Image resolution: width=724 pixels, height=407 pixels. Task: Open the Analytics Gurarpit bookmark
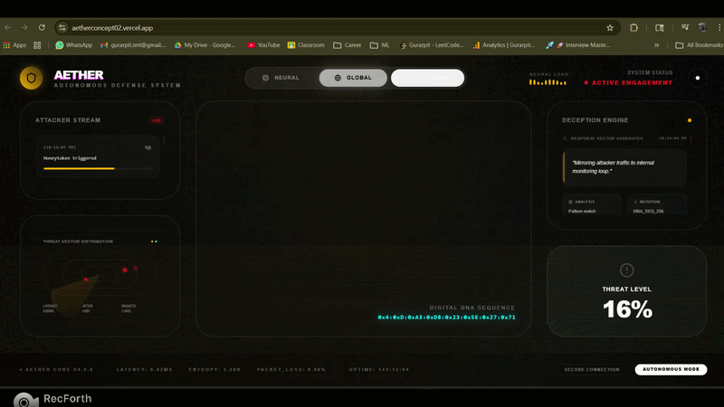coord(504,45)
